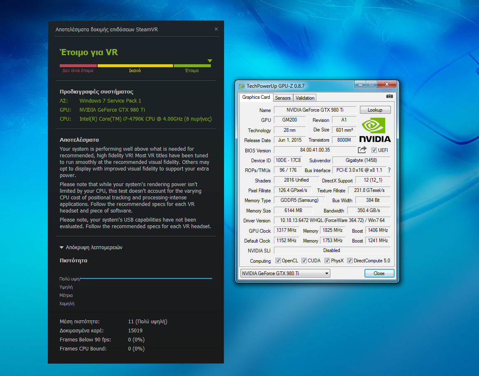Click the BIOS share/export arrow icon
The width and height of the screenshot is (479, 376).
(362, 149)
